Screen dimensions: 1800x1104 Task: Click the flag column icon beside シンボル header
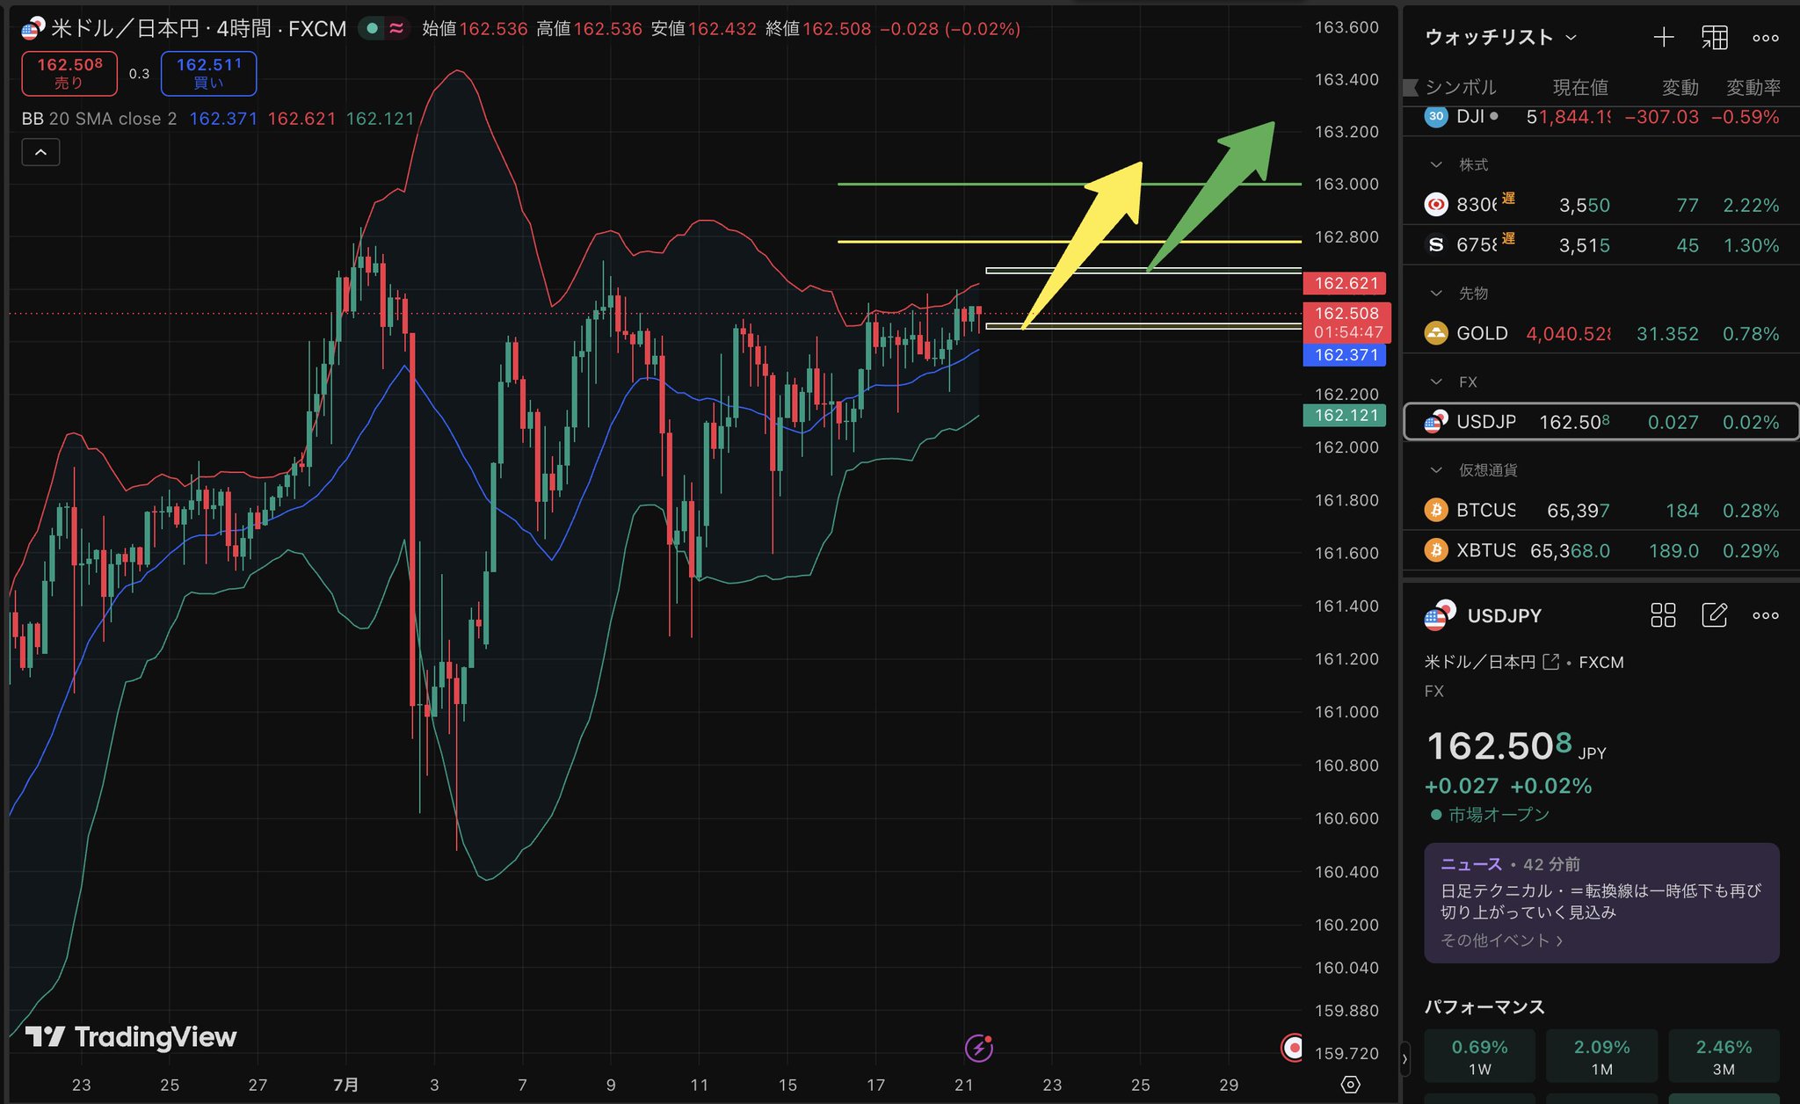(1411, 87)
